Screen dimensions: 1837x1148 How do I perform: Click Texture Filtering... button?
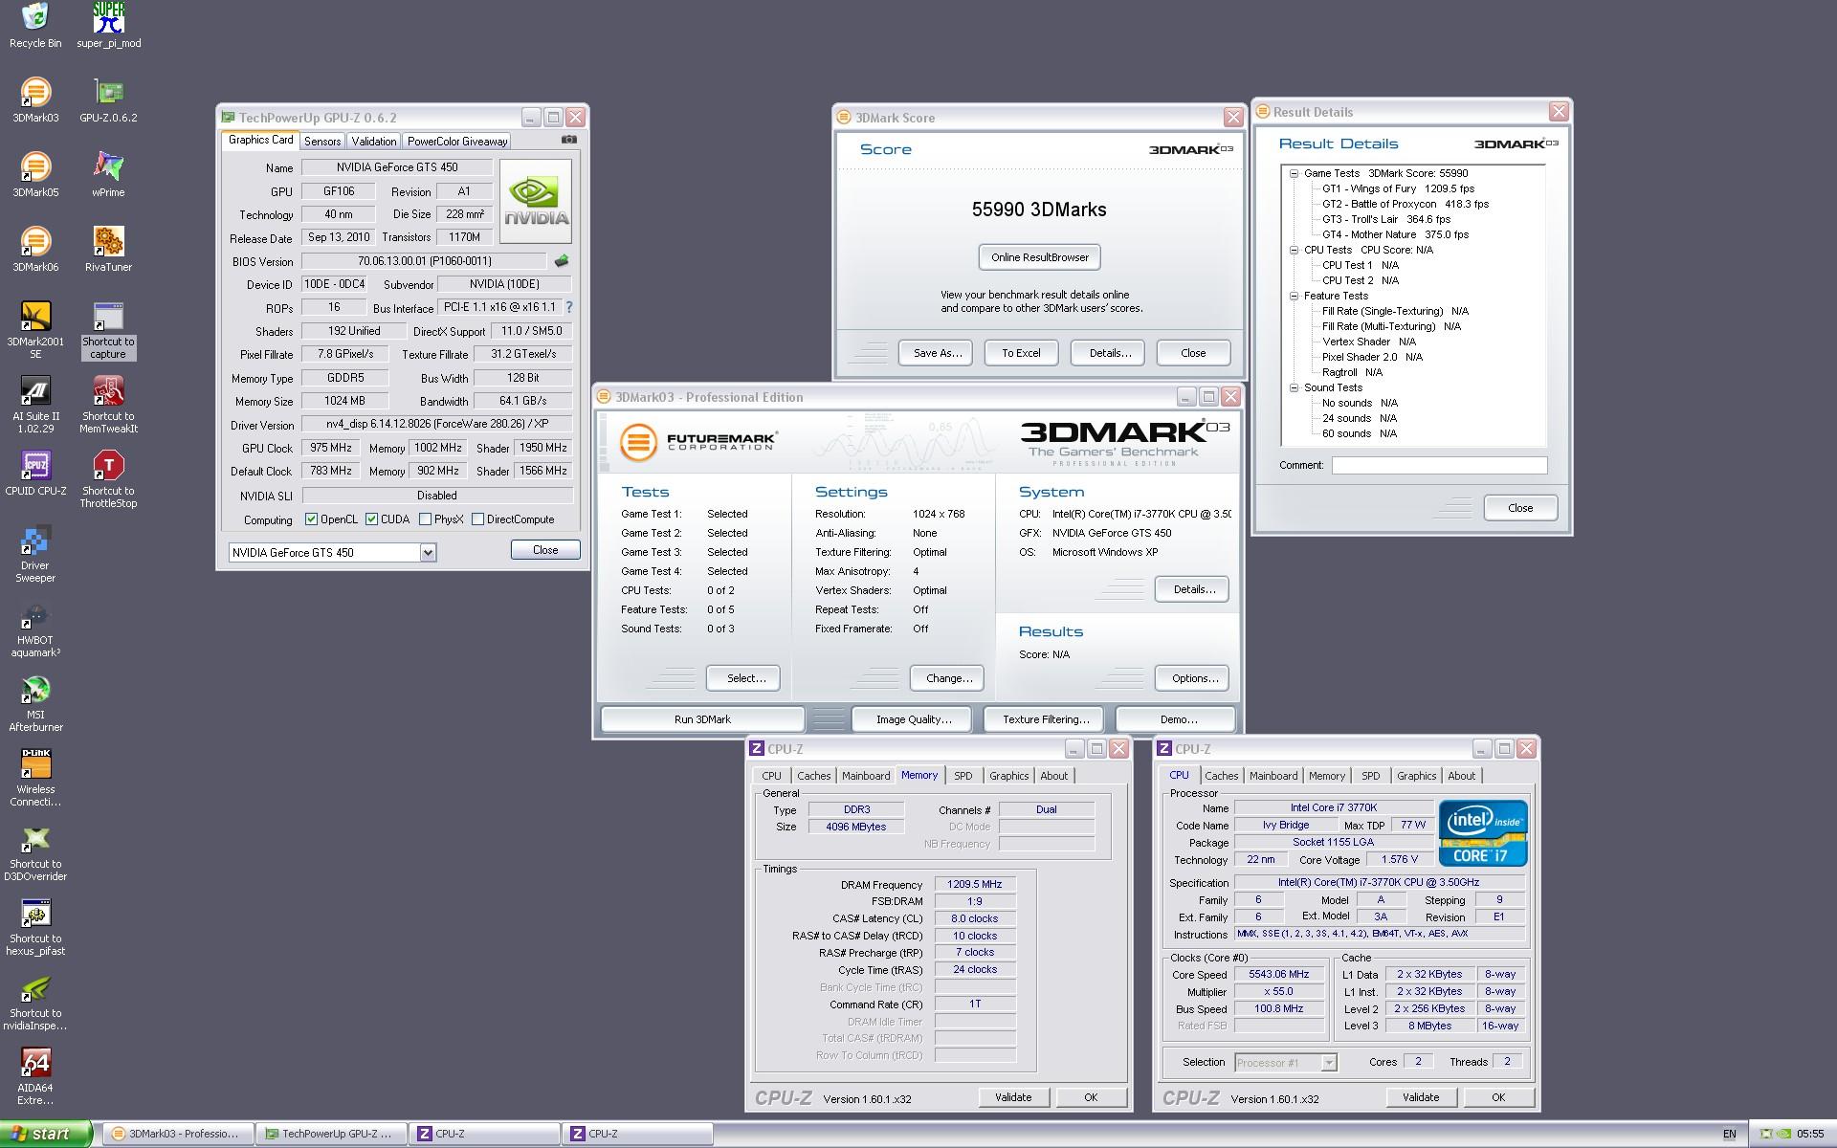1046,719
